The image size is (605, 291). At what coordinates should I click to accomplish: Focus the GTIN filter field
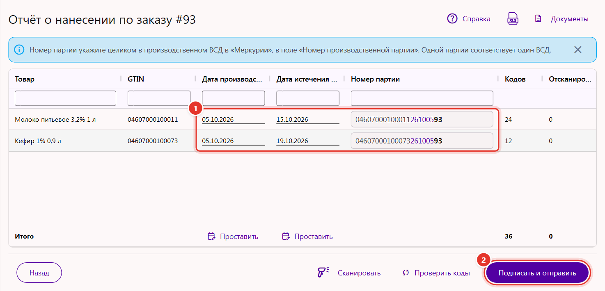[159, 98]
